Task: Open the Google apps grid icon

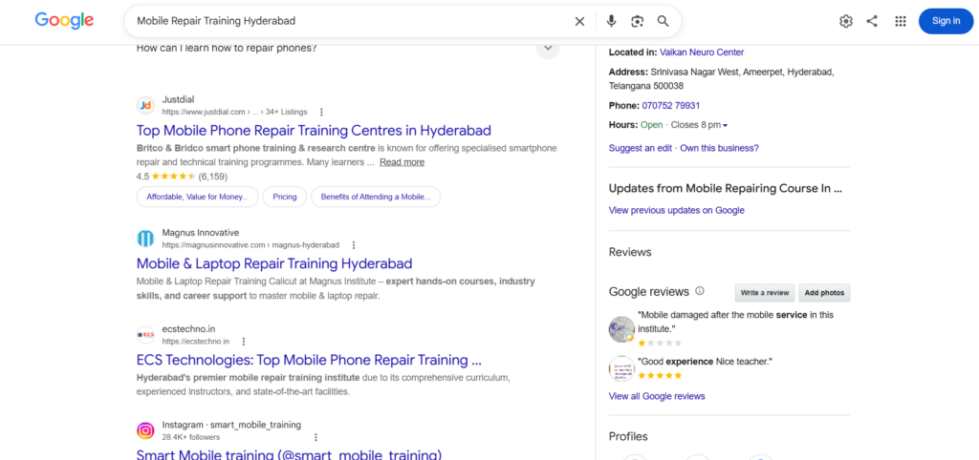Action: tap(900, 21)
